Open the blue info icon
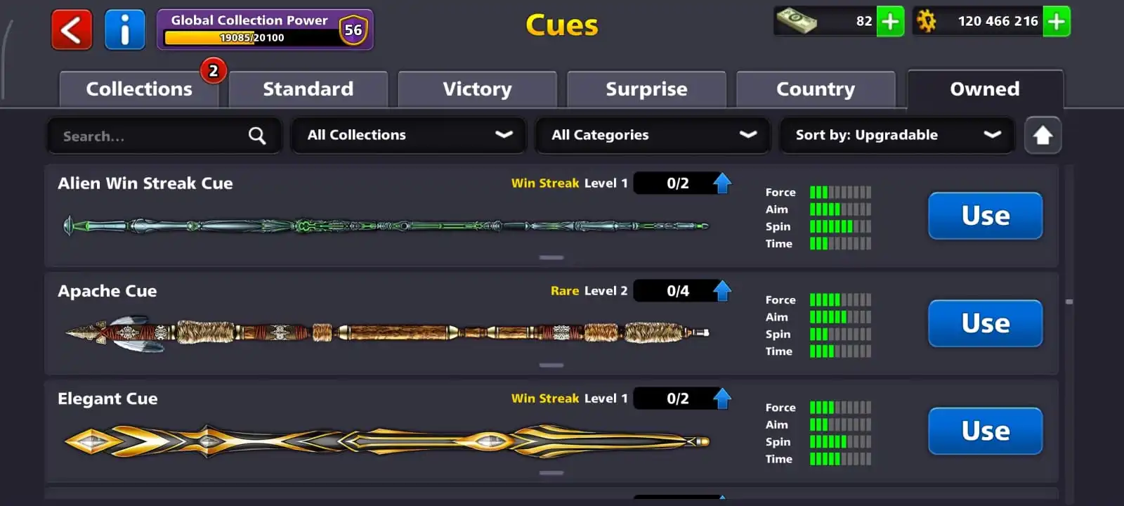1124x506 pixels. [124, 30]
